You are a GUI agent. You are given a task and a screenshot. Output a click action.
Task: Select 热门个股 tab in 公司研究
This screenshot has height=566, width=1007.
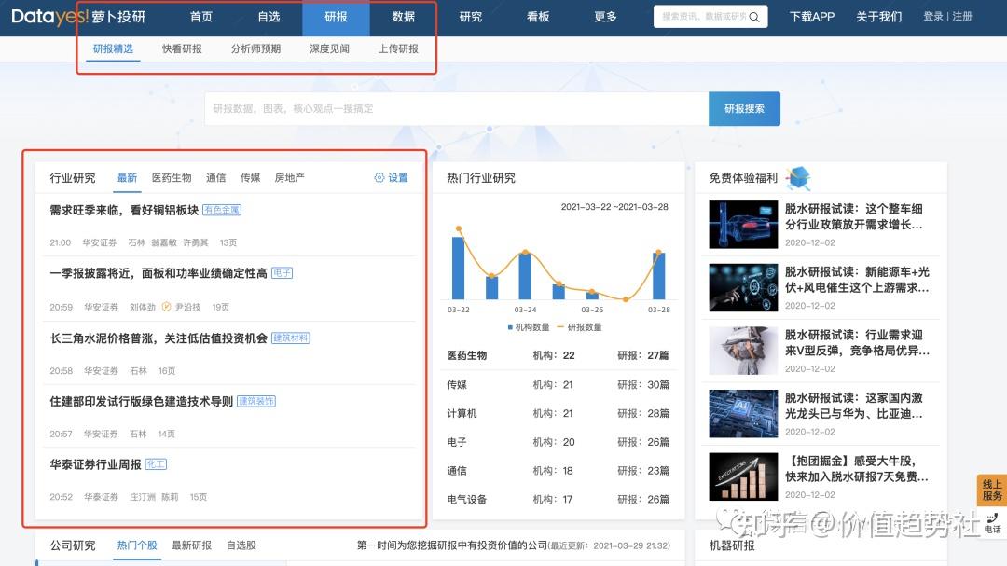tap(137, 545)
